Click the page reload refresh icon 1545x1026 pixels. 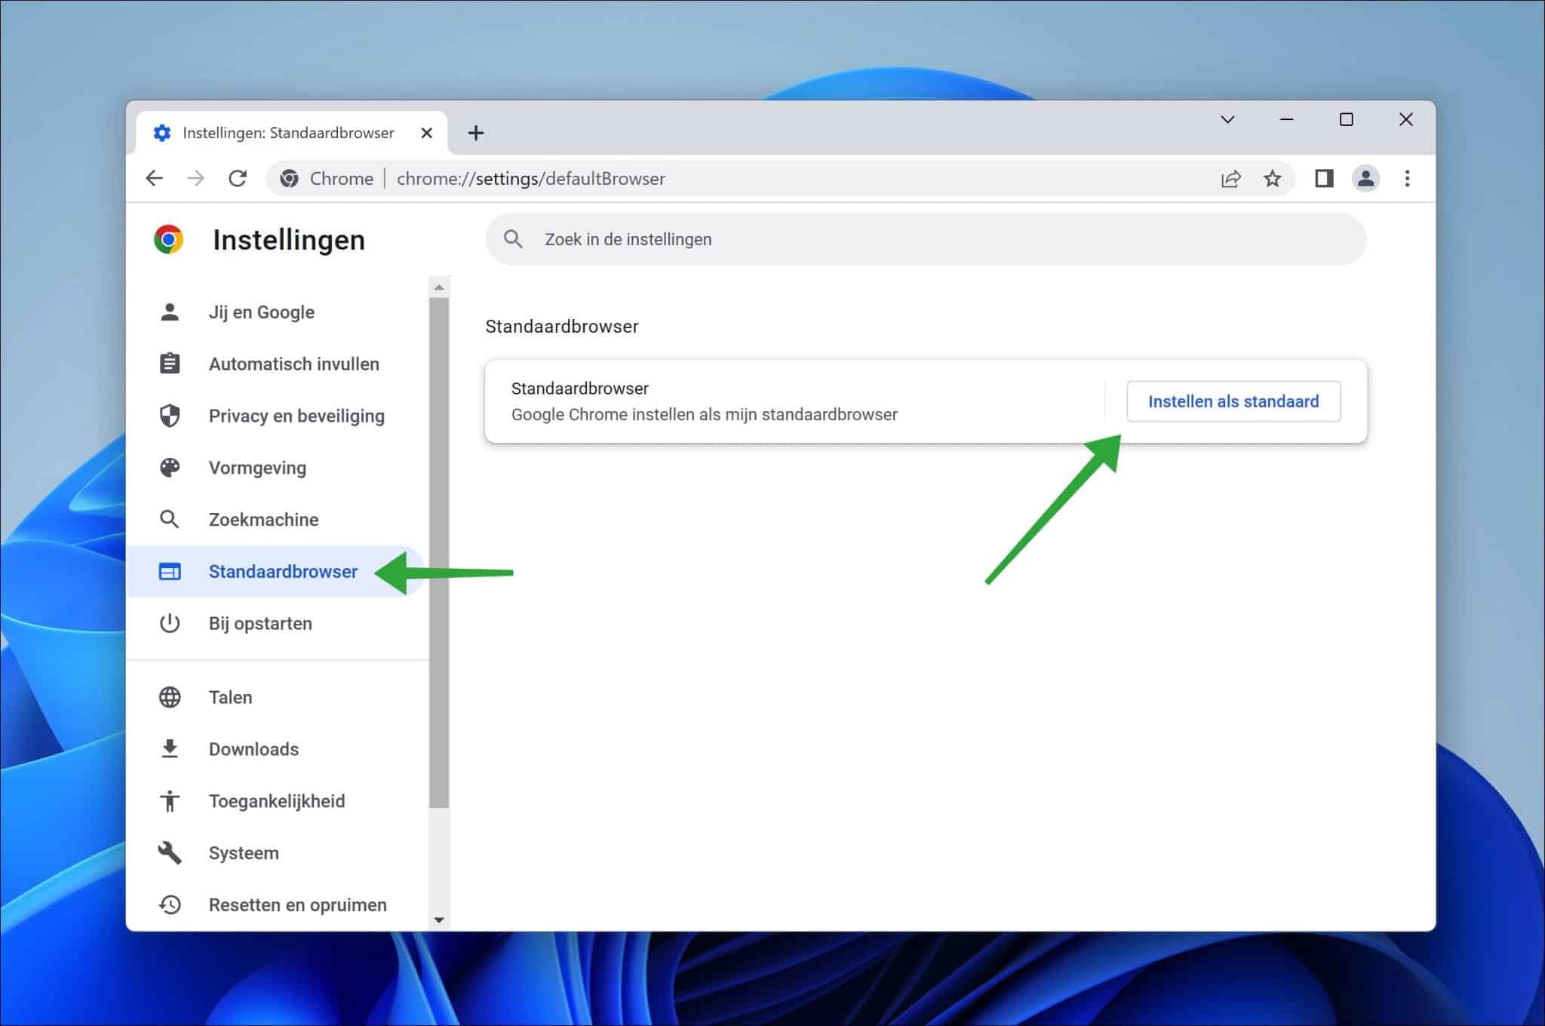click(237, 179)
